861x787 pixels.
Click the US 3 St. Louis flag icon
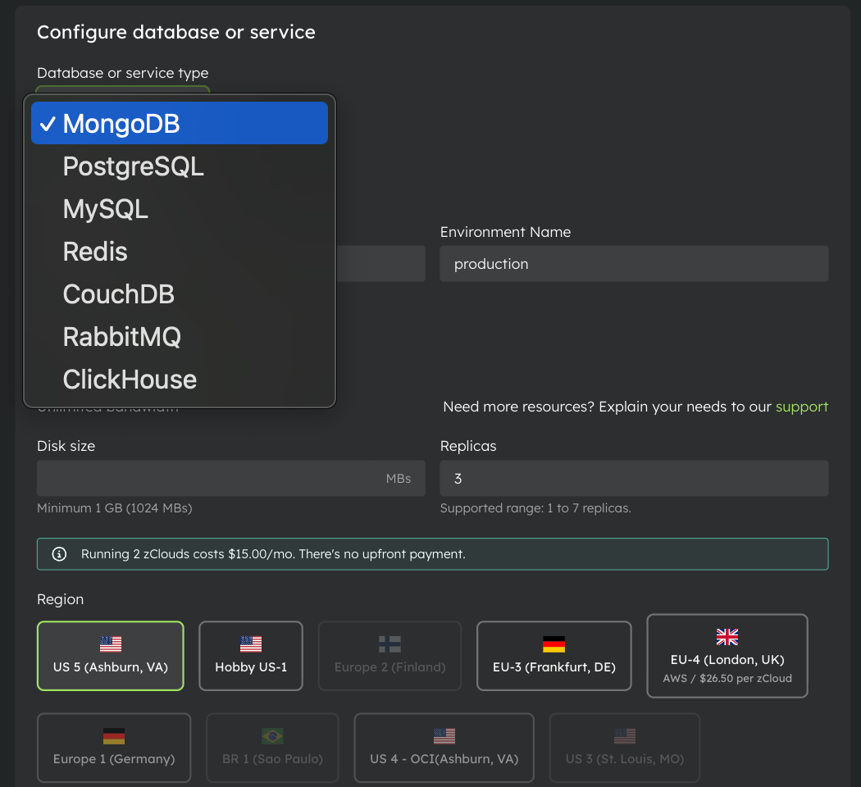pos(625,736)
